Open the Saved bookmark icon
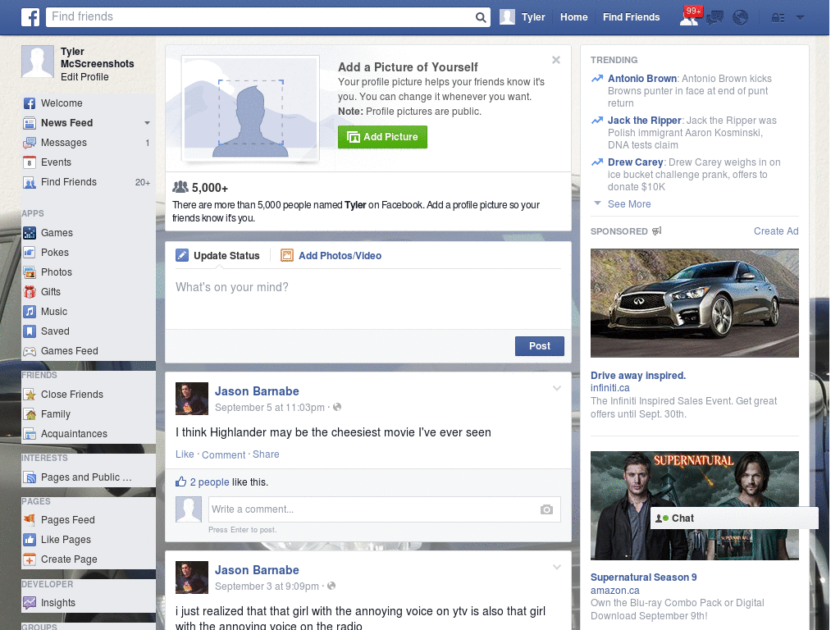840x630 pixels. click(30, 331)
